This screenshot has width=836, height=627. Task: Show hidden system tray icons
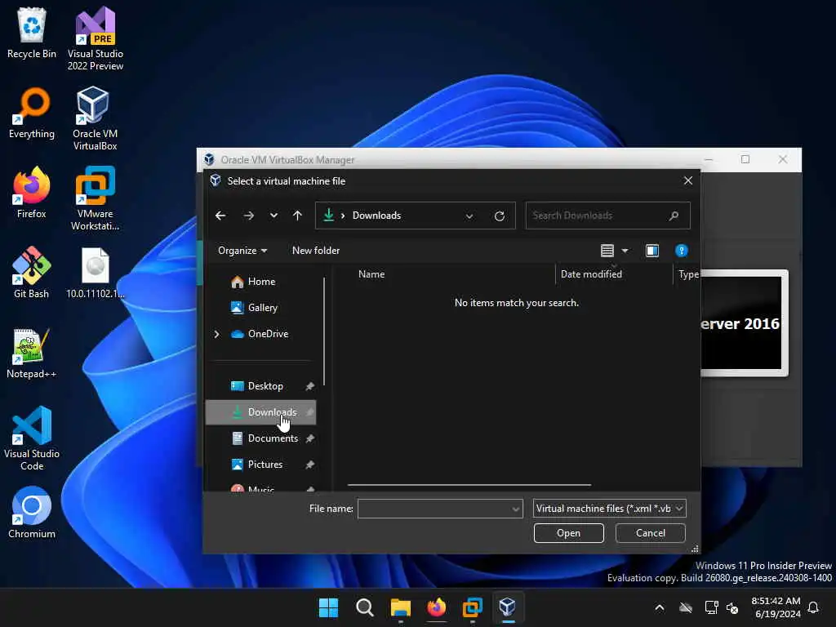click(660, 607)
